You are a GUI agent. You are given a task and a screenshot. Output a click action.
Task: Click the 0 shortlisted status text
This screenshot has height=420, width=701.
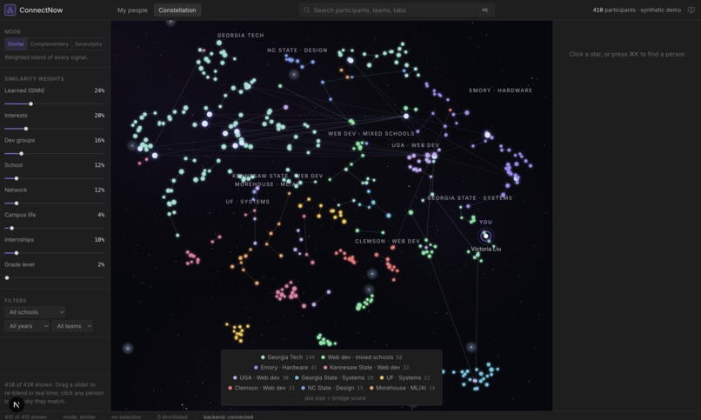click(x=172, y=417)
